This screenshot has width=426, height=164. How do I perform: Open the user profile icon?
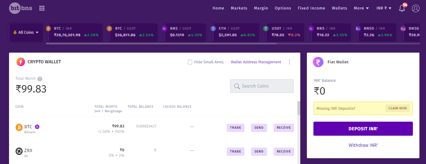point(416,9)
